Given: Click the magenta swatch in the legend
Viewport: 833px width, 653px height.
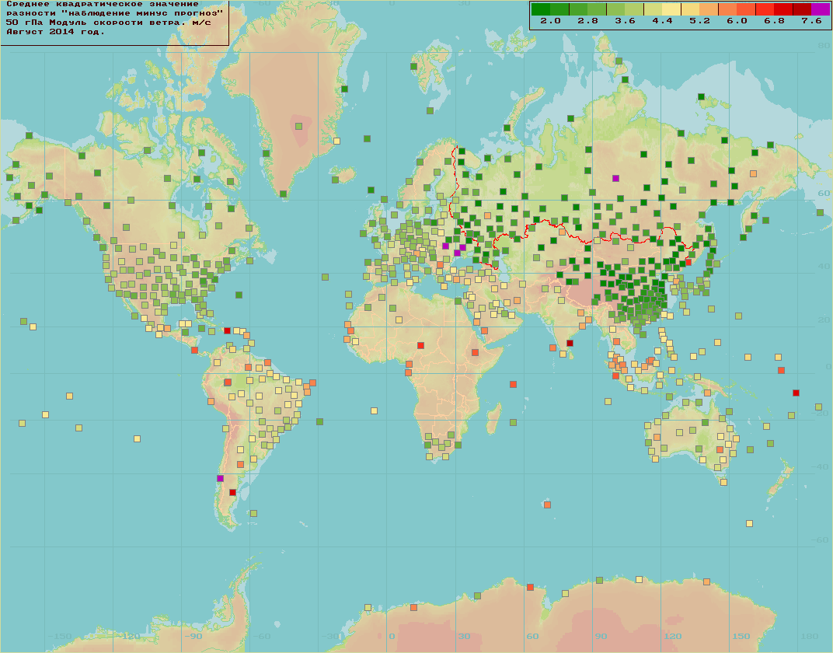Looking at the screenshot, I should pos(821,9).
